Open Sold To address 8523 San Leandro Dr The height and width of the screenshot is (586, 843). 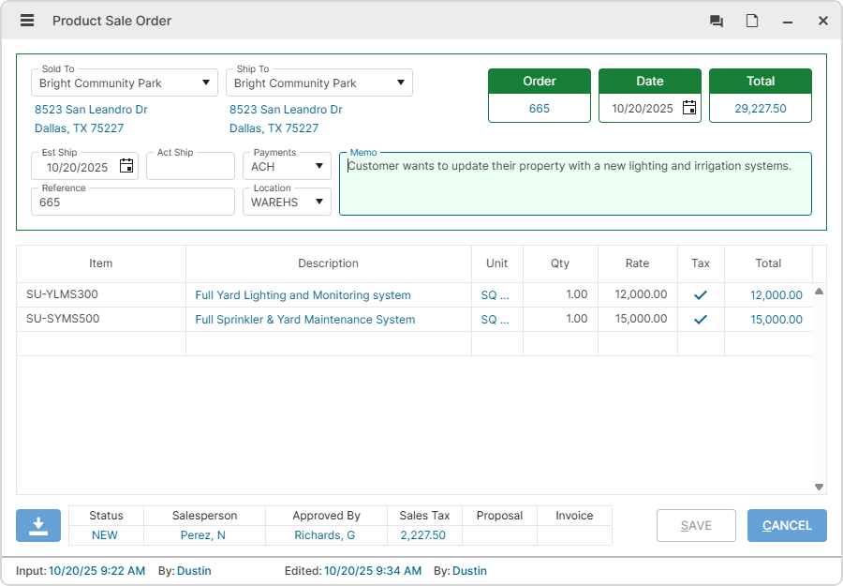91,110
